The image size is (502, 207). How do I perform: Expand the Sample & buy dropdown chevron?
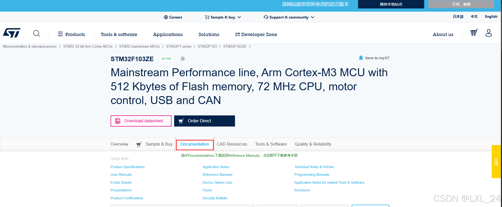coord(239,17)
